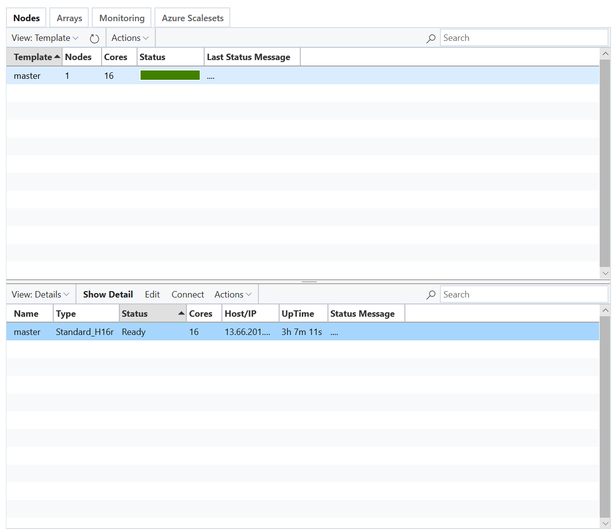This screenshot has width=612, height=531.
Task: Switch to the Monitoring tab
Action: (x=121, y=17)
